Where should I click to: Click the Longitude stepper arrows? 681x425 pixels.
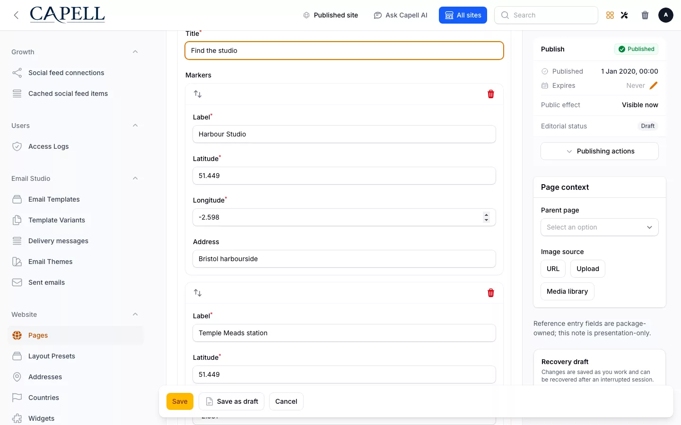(x=486, y=217)
